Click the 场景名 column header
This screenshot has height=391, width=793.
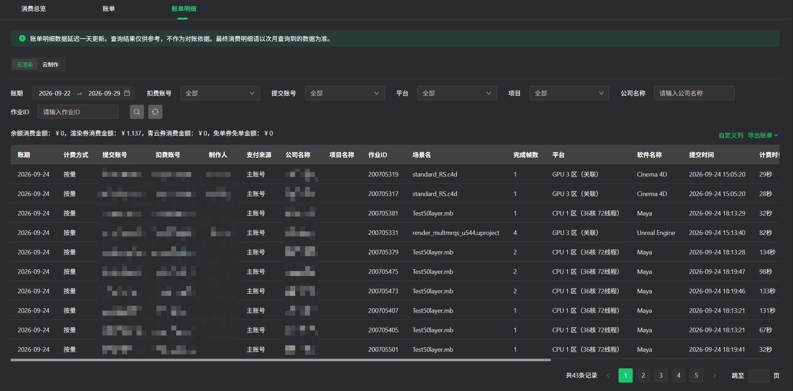421,155
